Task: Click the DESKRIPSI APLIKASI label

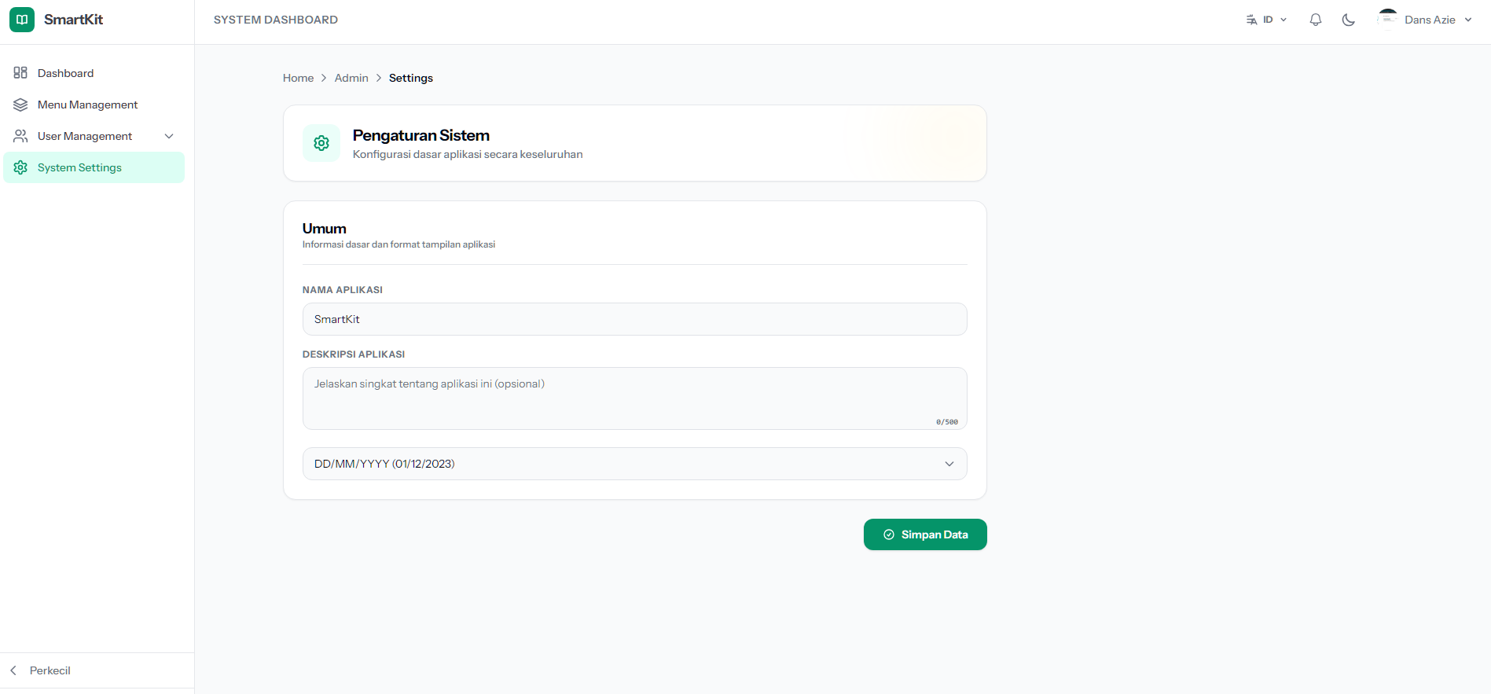Action: pos(354,354)
